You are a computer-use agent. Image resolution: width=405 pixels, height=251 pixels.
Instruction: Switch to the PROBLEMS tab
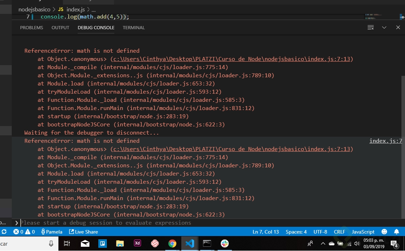(x=31, y=28)
